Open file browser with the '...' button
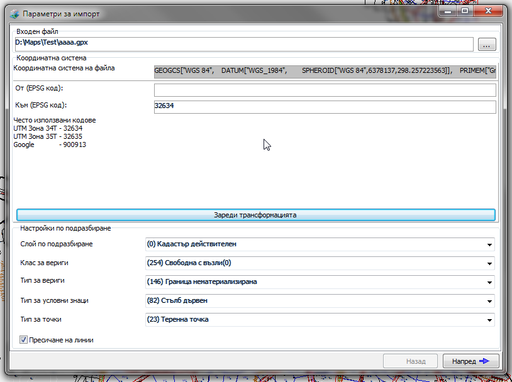This screenshot has width=512, height=382. 487,44
